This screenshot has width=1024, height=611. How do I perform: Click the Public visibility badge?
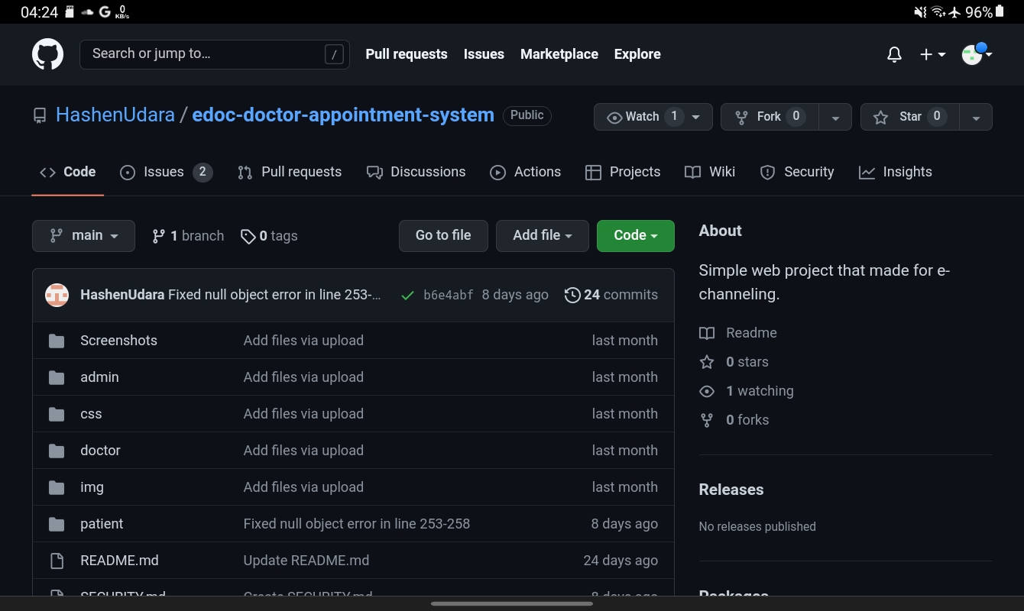tap(527, 115)
